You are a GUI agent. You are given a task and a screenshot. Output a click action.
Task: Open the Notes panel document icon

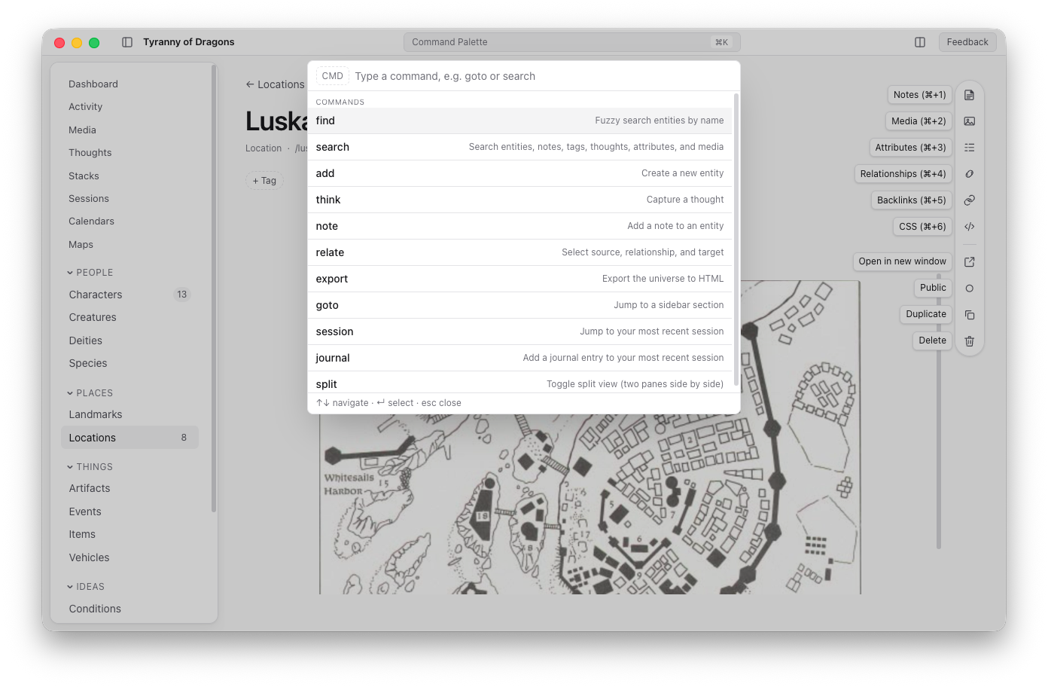pyautogui.click(x=970, y=95)
